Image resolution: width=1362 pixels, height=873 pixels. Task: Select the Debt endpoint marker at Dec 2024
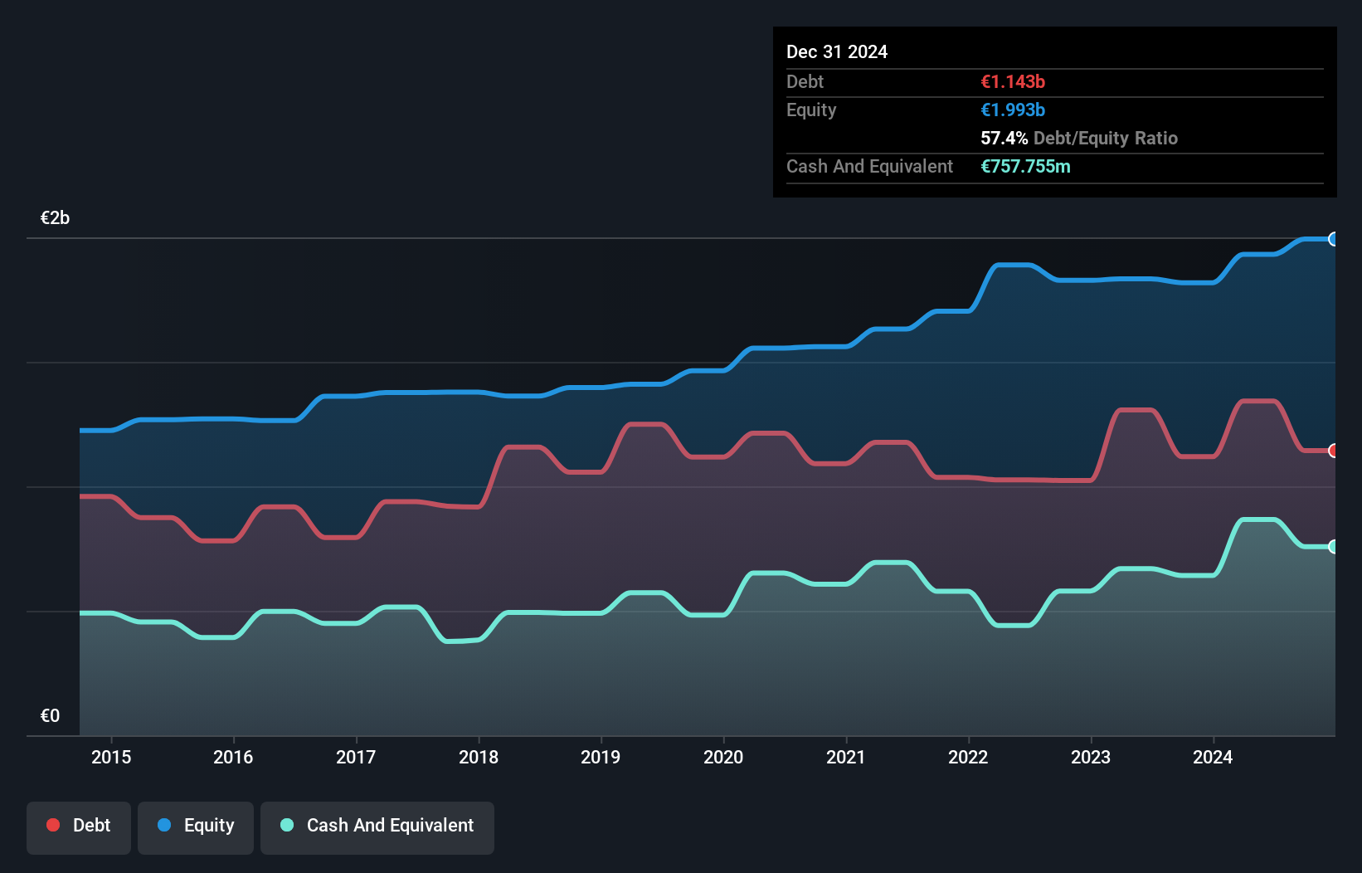click(1333, 451)
